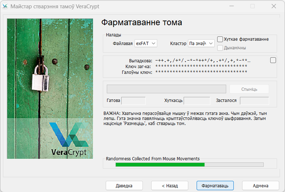Click Randomness Collected From Mouse Movements label
The height and width of the screenshot is (192, 285).
pyautogui.click(x=153, y=159)
